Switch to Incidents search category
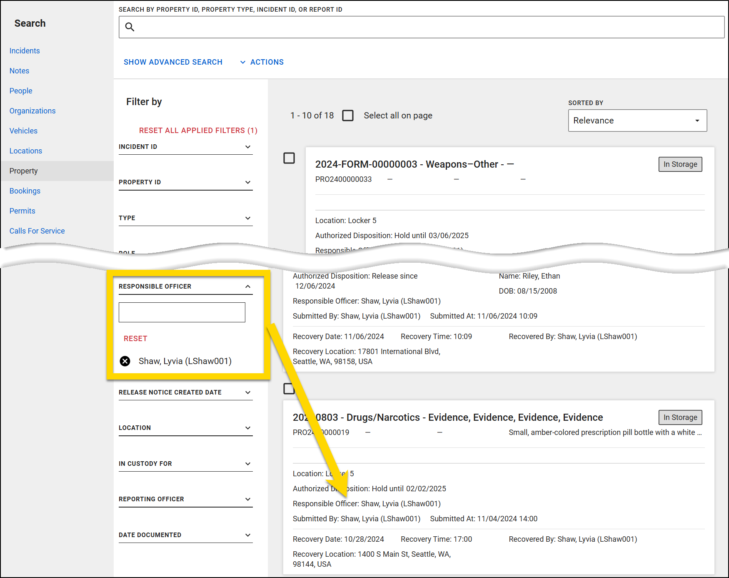Screen dimensions: 729x578 (25, 50)
